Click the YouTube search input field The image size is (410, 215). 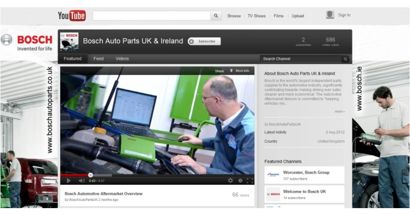152,15
